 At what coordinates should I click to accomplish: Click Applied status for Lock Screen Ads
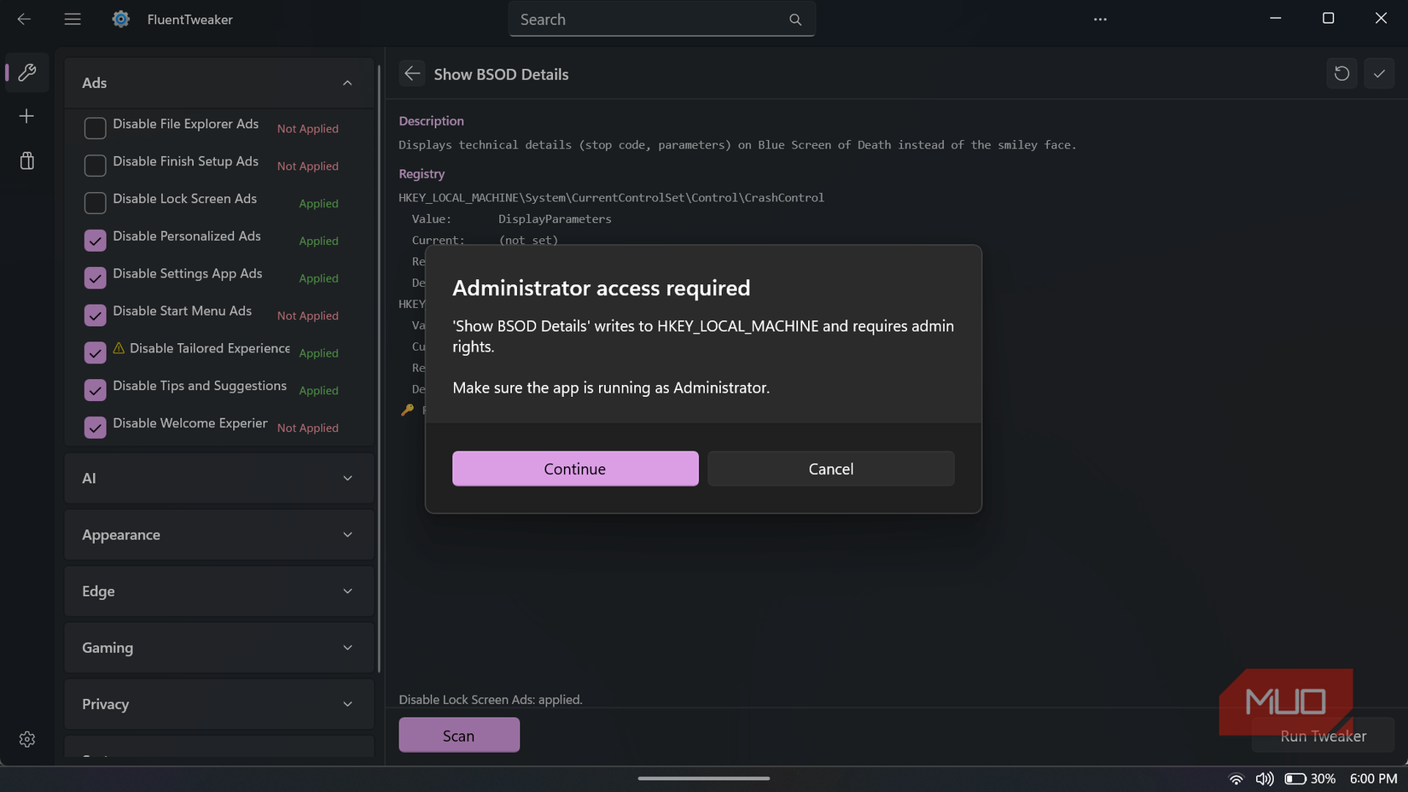(319, 204)
